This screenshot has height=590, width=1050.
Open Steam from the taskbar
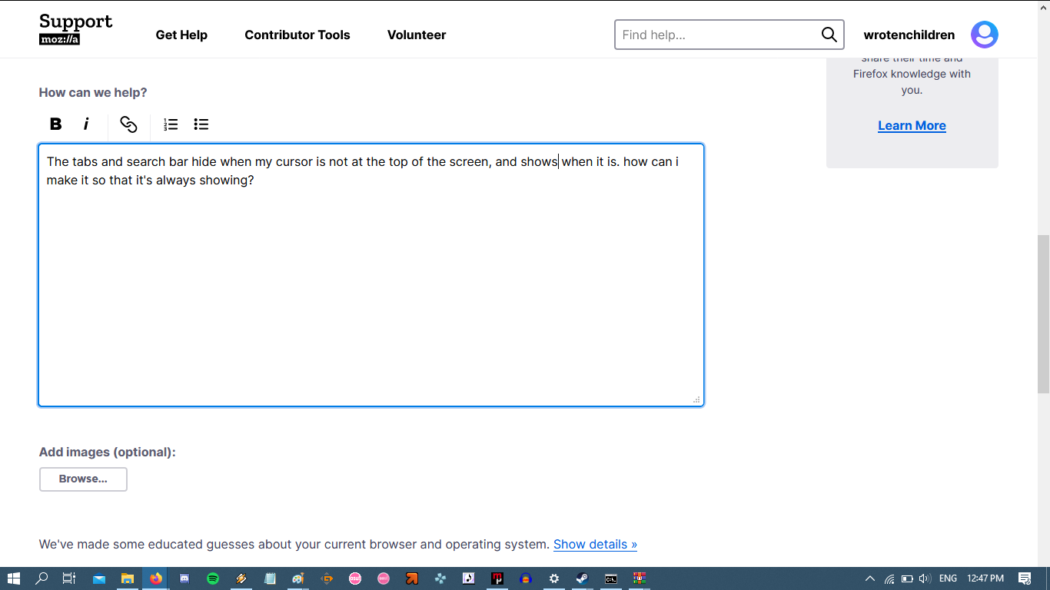(x=582, y=578)
